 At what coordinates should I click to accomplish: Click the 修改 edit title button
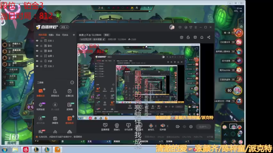[x=106, y=35]
